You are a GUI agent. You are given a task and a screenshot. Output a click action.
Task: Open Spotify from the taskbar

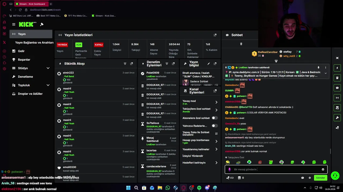click(x=199, y=188)
